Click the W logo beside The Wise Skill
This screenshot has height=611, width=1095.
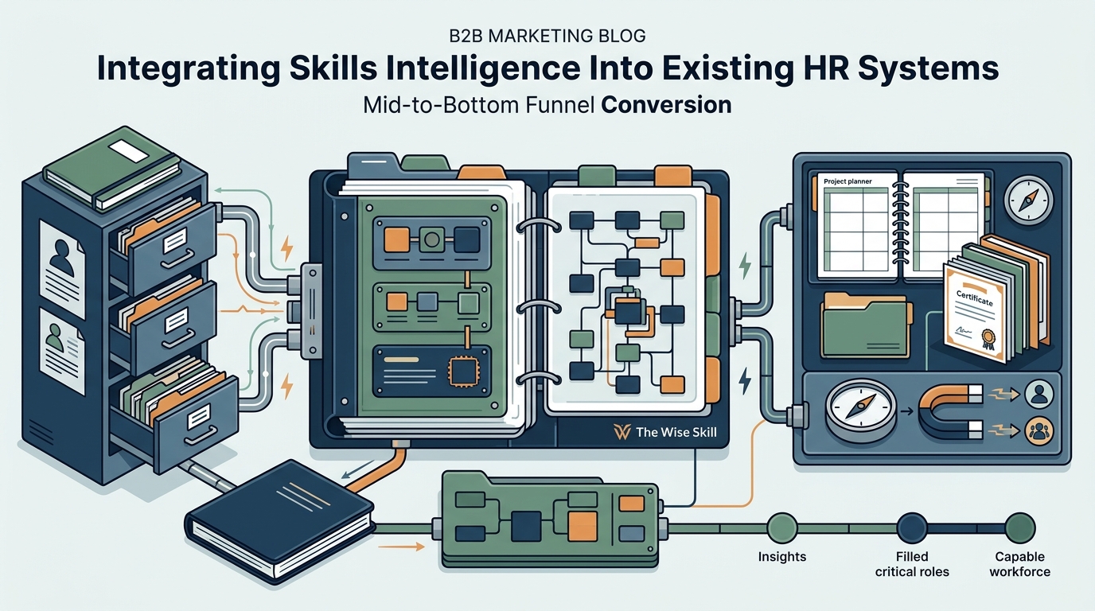tap(622, 432)
